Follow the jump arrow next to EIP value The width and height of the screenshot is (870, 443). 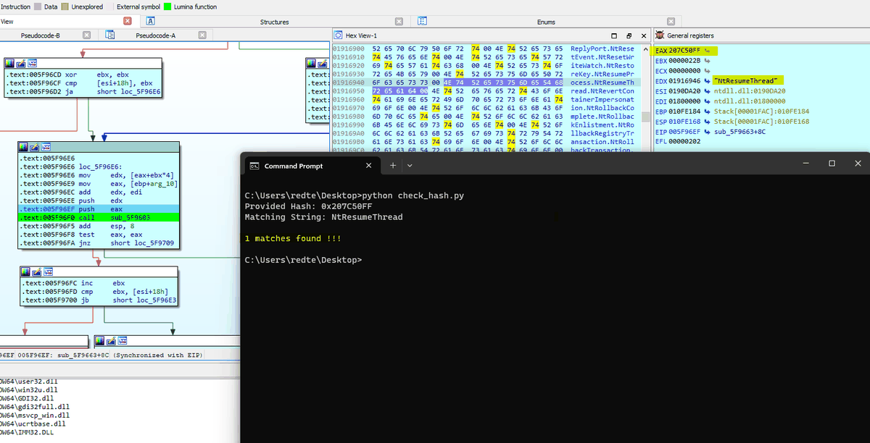(x=707, y=132)
